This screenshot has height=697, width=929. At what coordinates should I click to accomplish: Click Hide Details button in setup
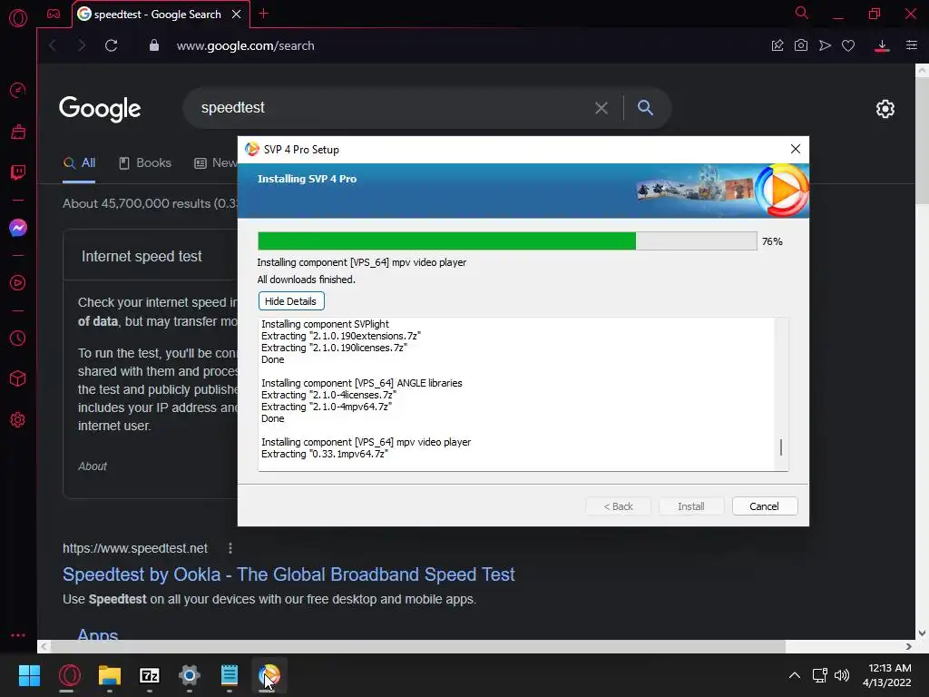291,301
